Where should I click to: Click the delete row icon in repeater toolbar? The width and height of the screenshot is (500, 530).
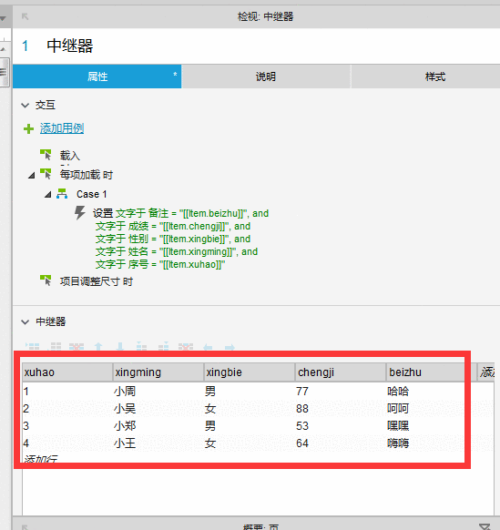tap(77, 347)
